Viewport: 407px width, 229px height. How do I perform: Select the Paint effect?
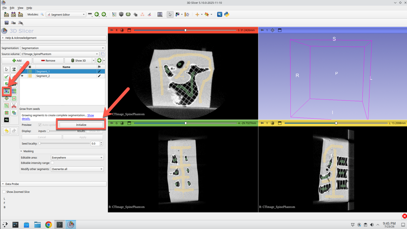pos(7,77)
